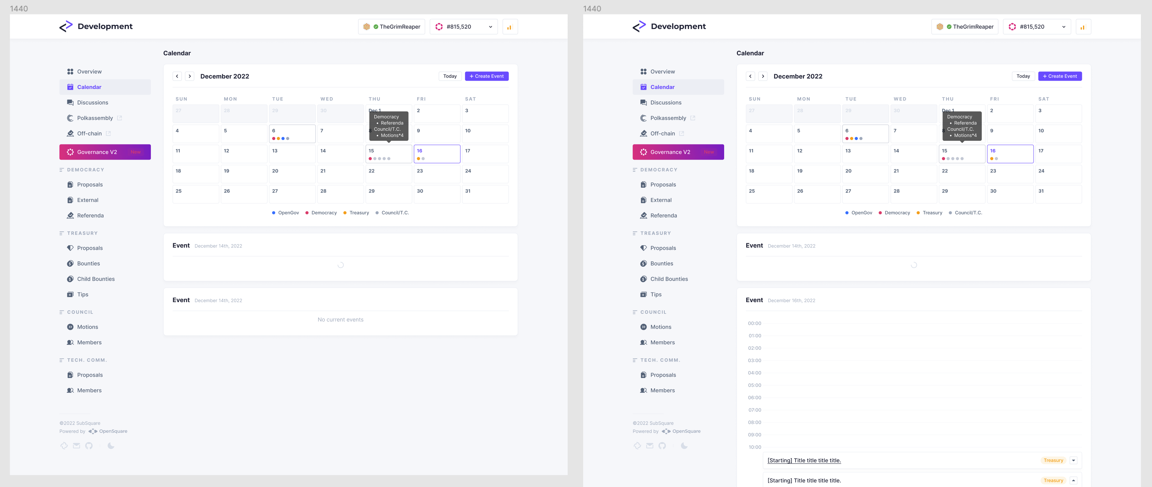The width and height of the screenshot is (1152, 487).
Task: Open the GitHub icon in the footer
Action: [x=89, y=446]
